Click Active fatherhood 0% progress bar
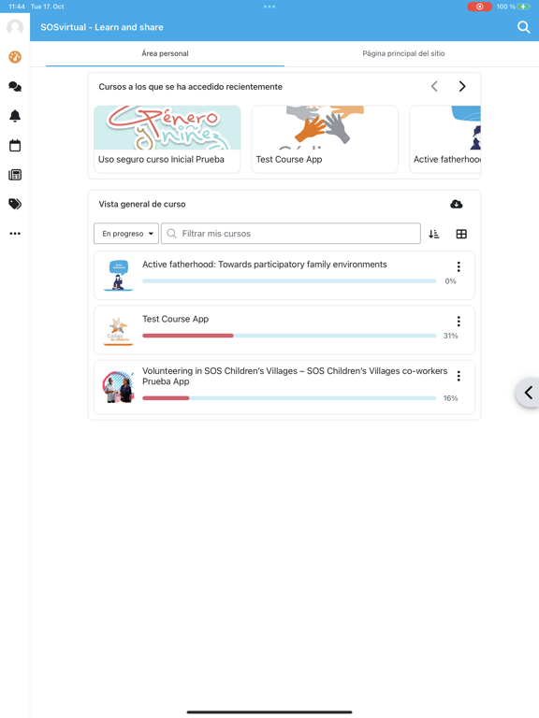 click(x=289, y=281)
